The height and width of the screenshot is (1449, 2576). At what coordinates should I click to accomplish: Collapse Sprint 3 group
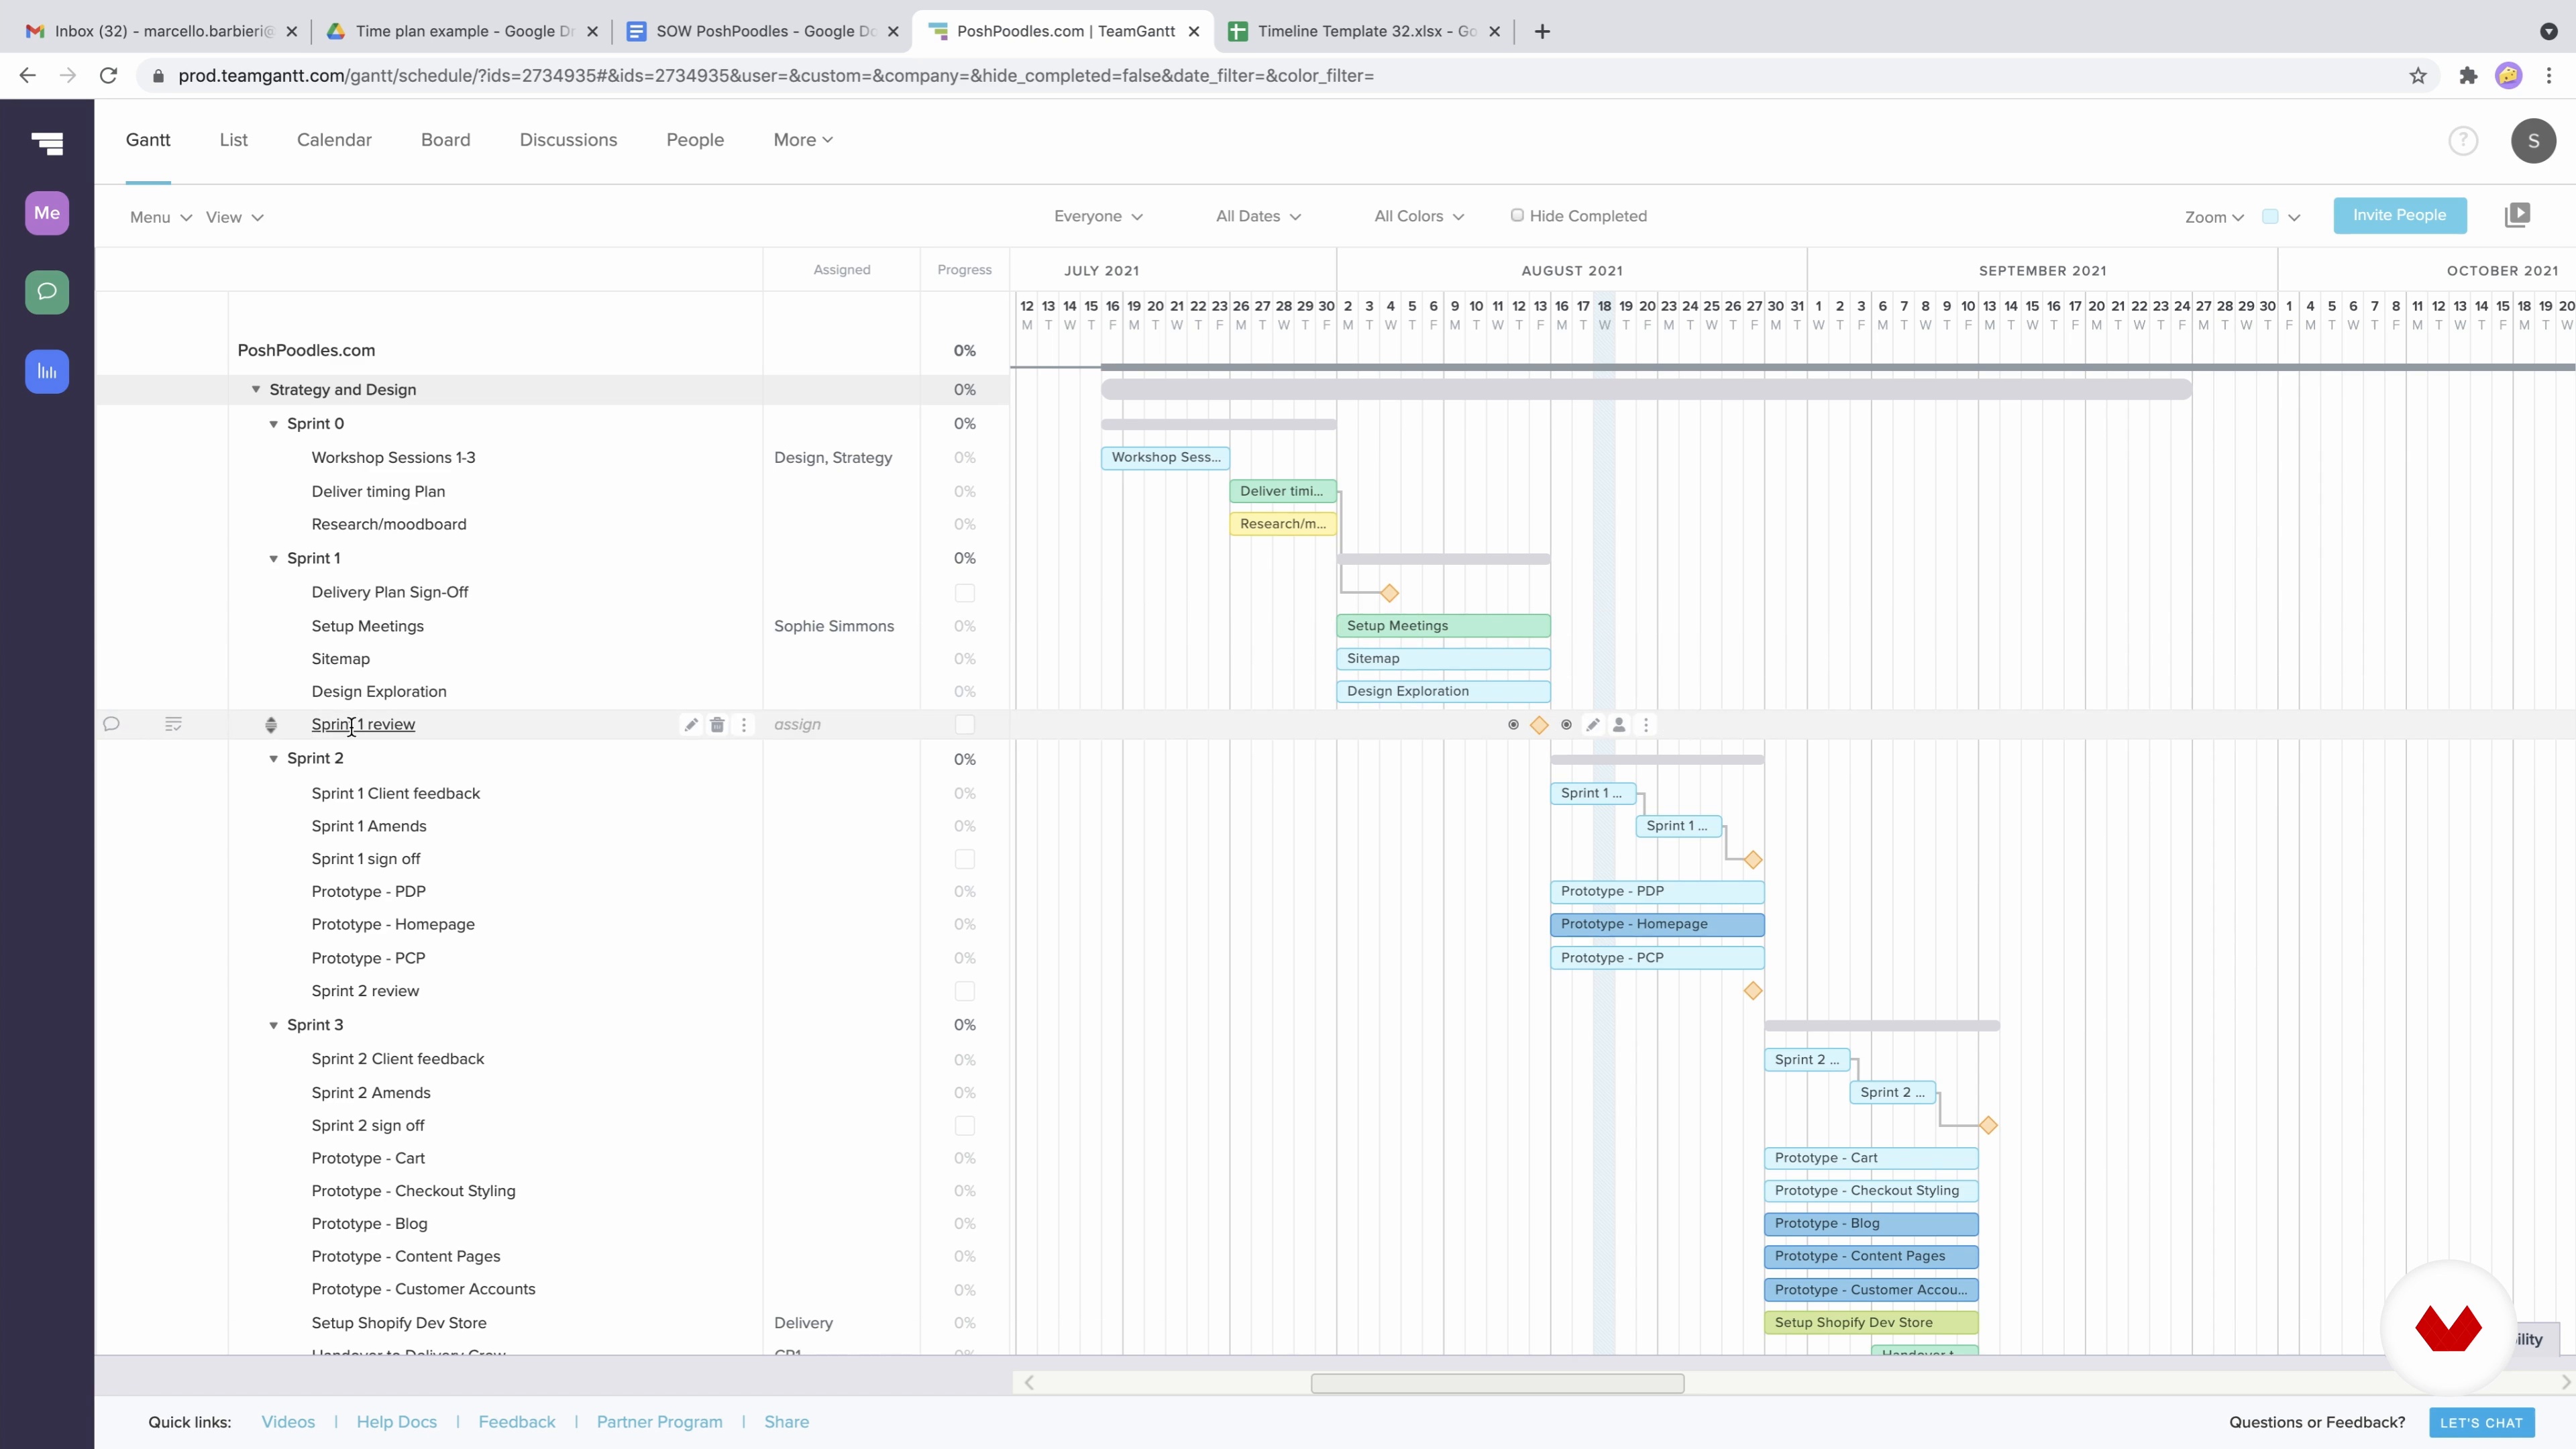point(273,1025)
